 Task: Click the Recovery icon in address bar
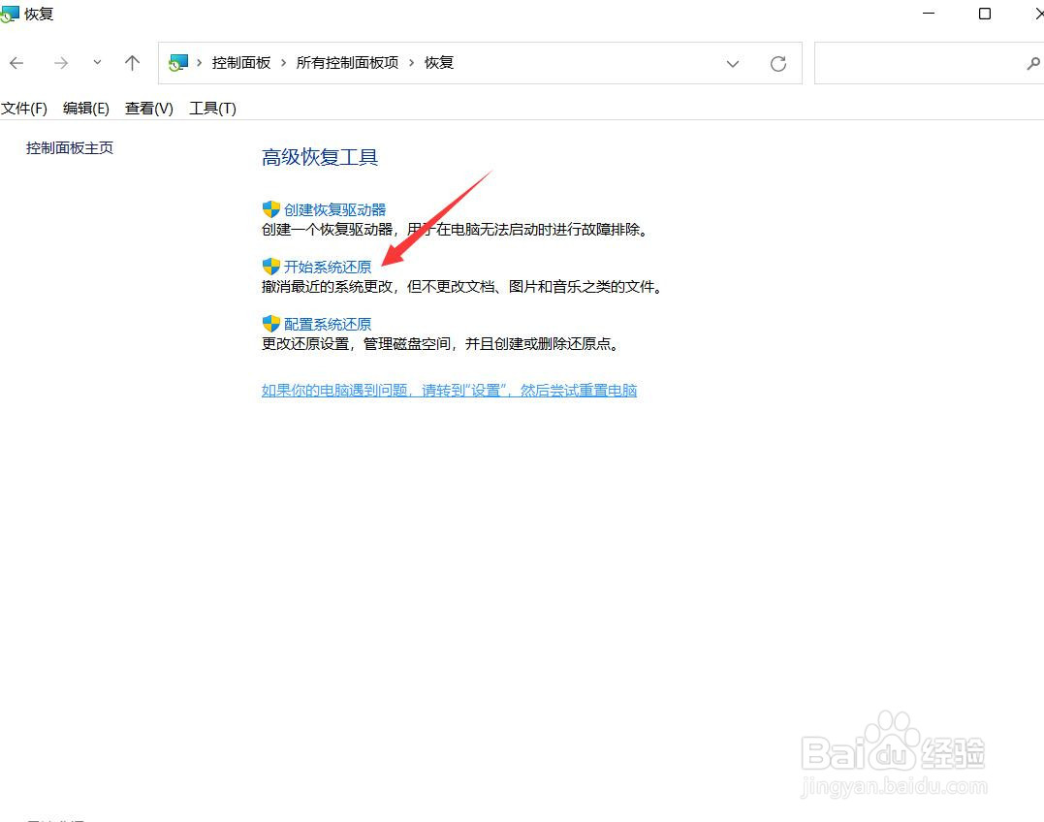coord(177,63)
